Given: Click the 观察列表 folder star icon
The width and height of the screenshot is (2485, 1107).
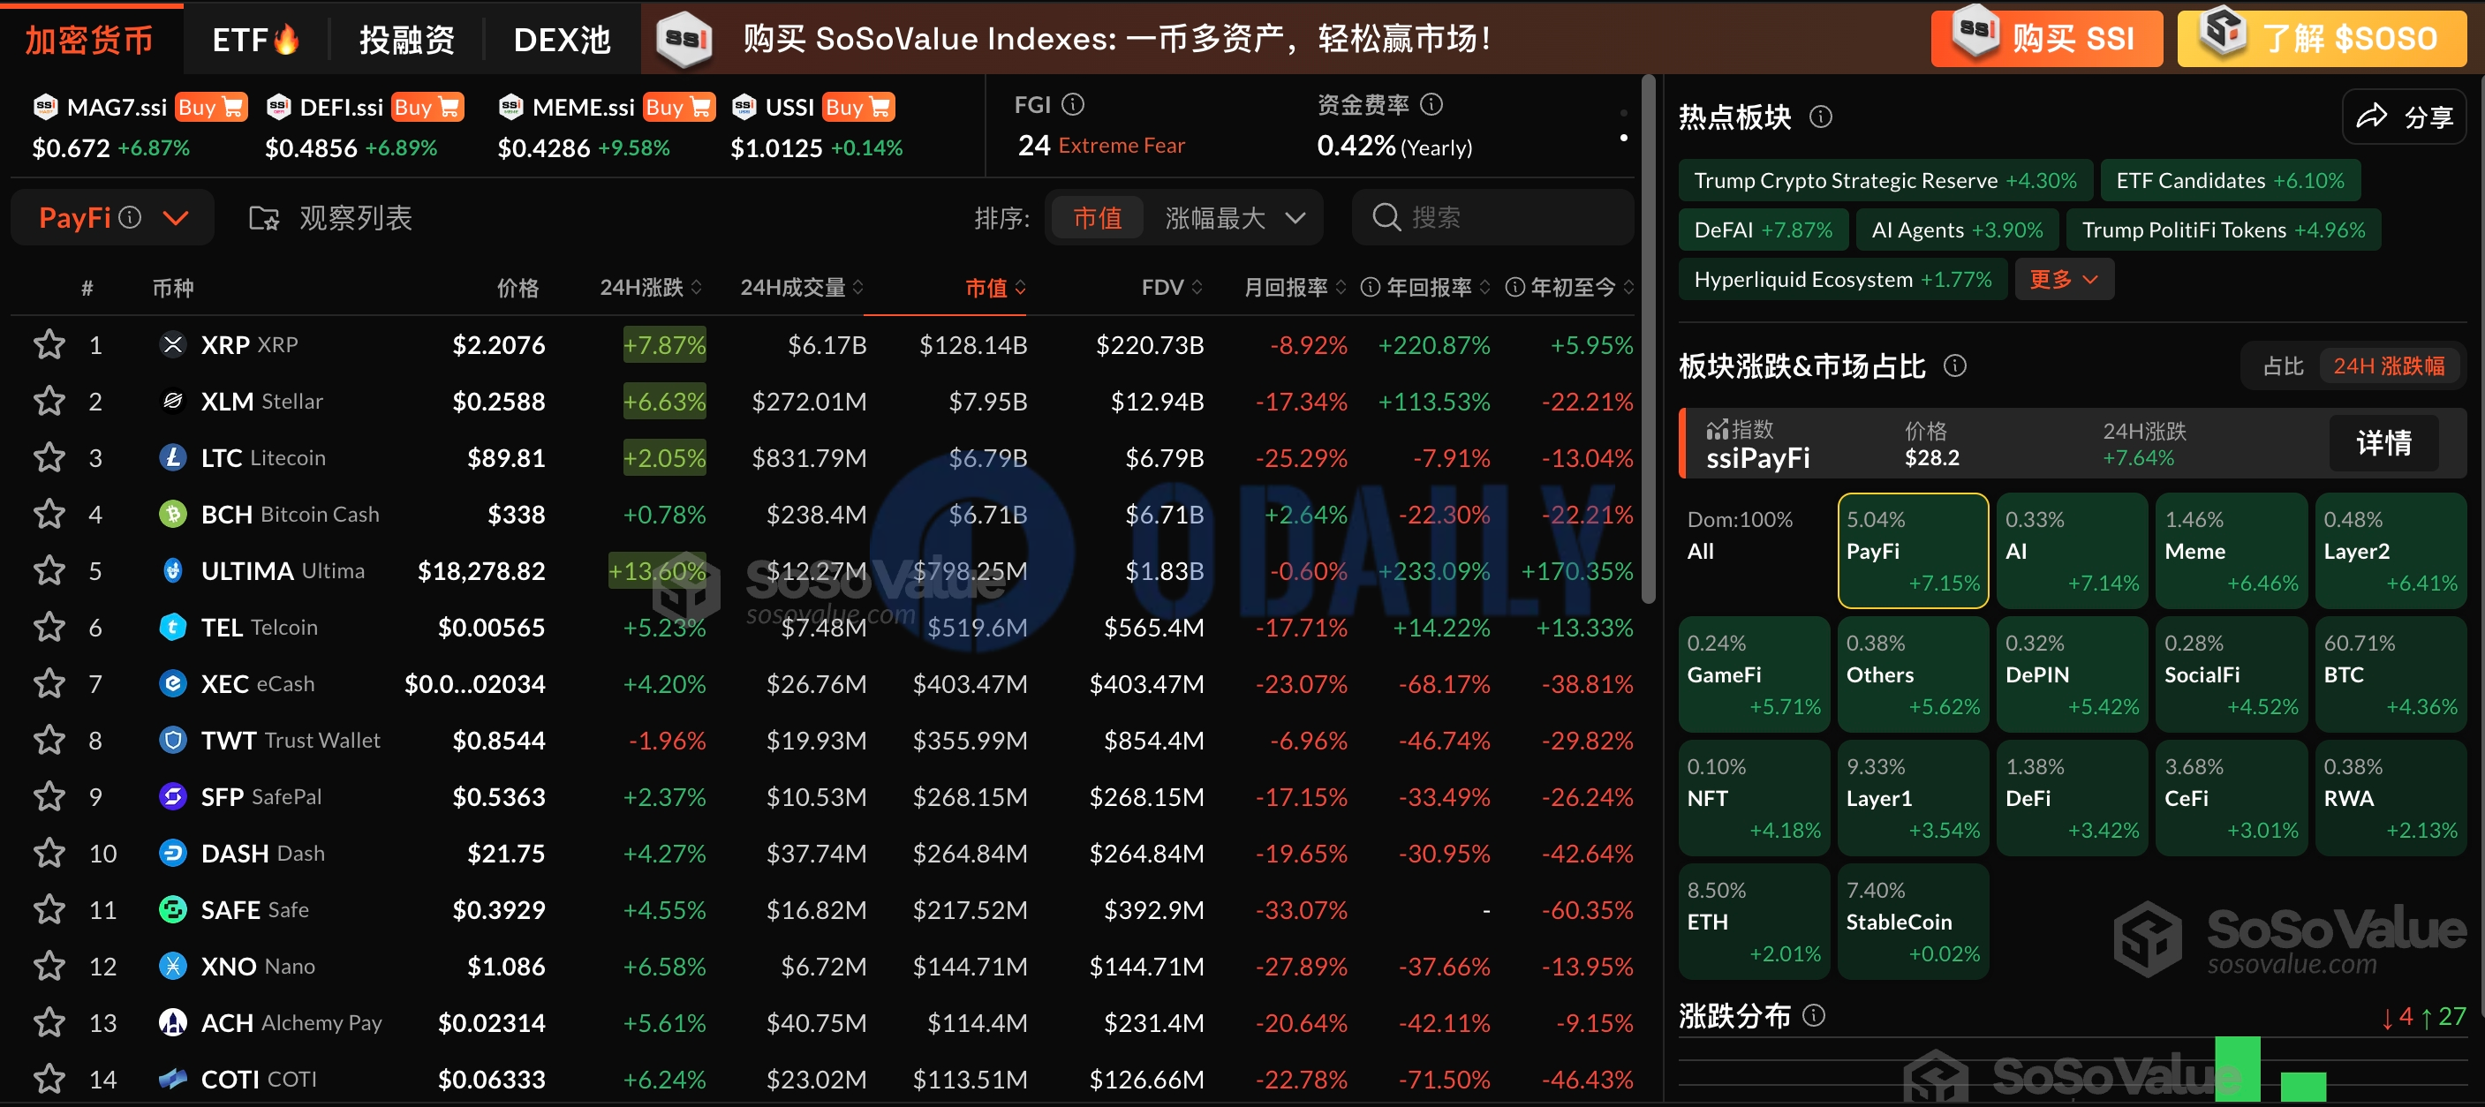Looking at the screenshot, I should coord(264,218).
